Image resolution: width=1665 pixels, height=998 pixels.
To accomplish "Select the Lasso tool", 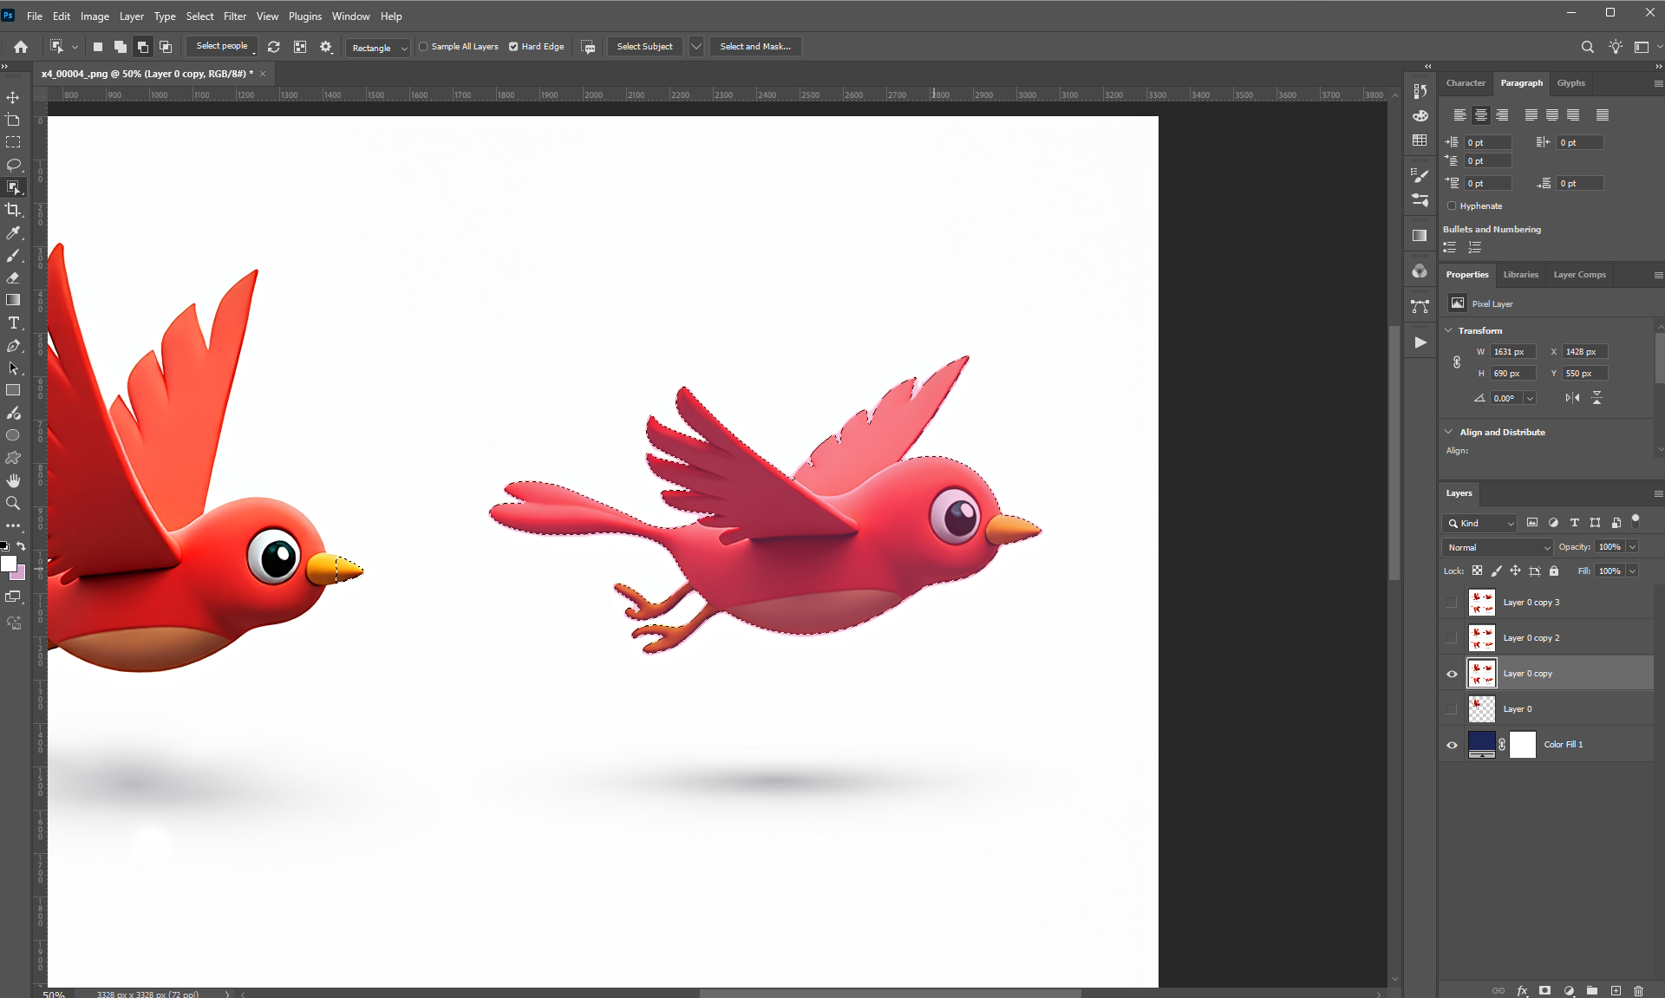I will click(x=13, y=165).
